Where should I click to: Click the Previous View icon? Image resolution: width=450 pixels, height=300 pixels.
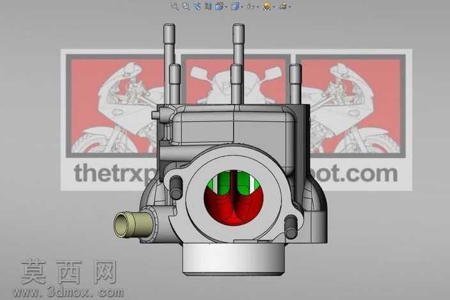point(198,6)
